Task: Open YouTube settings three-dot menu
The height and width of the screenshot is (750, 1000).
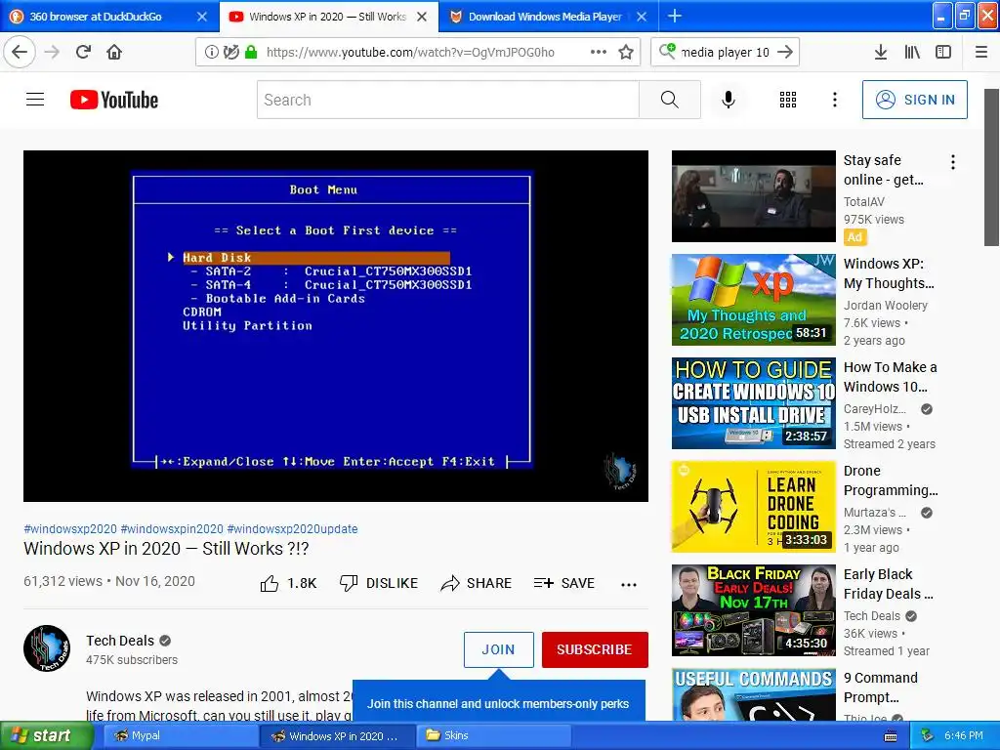Action: point(835,100)
